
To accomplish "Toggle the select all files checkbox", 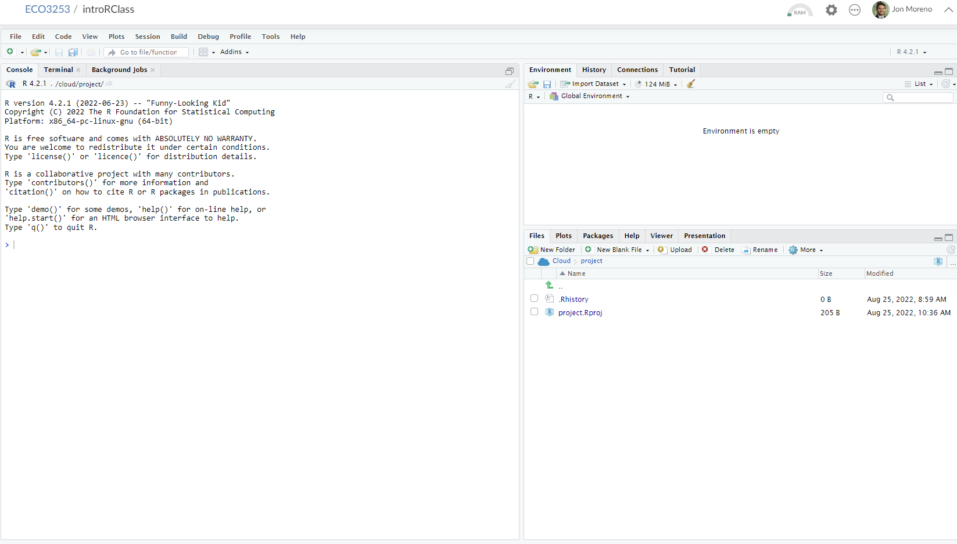I will (x=530, y=261).
